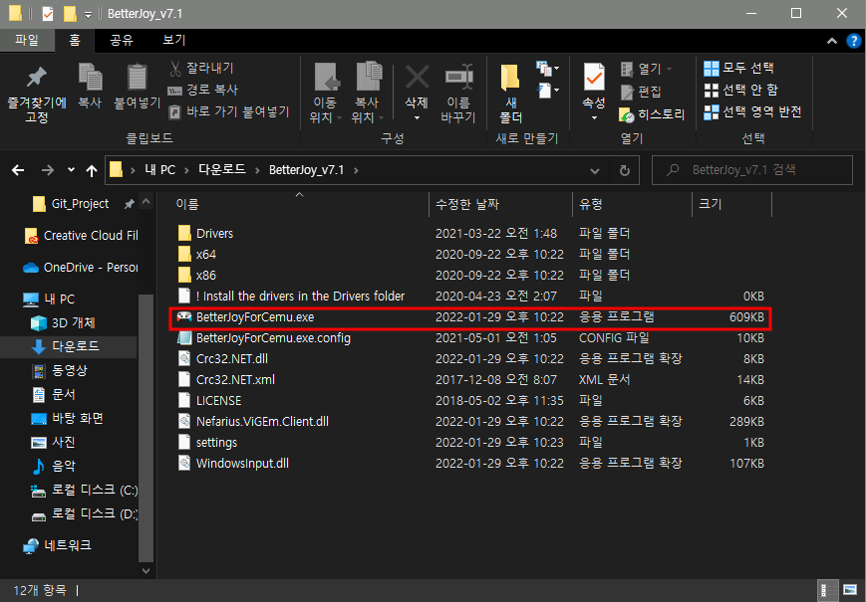
Task: Switch to large icons view in status bar
Action: click(x=850, y=590)
